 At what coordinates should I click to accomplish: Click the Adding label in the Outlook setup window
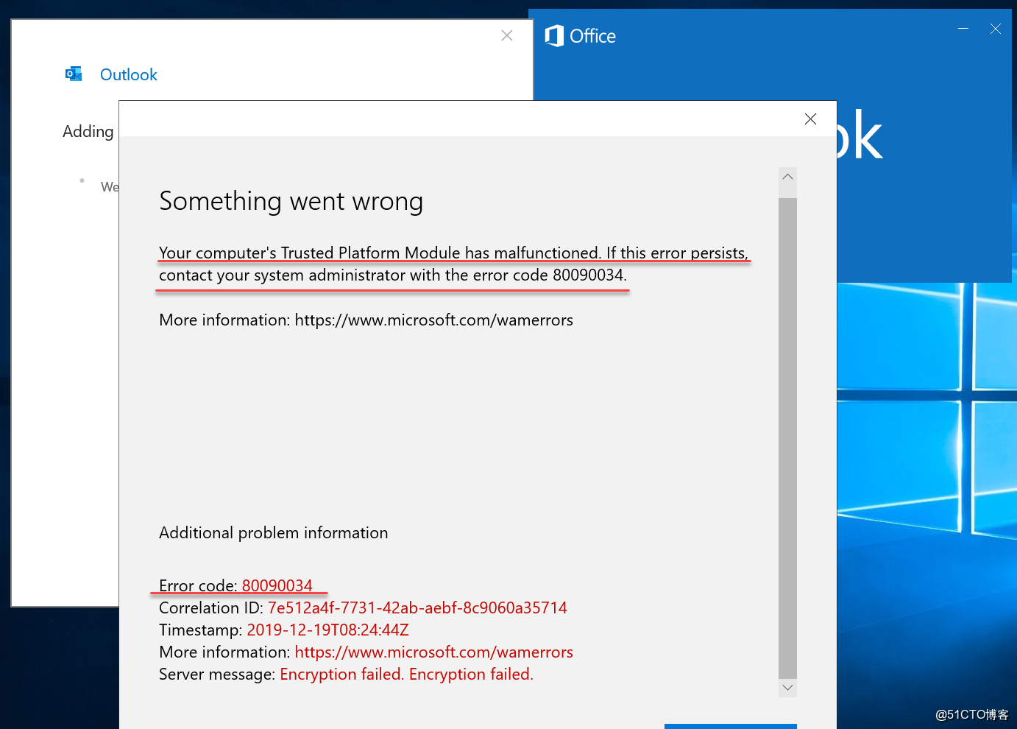[x=88, y=132]
